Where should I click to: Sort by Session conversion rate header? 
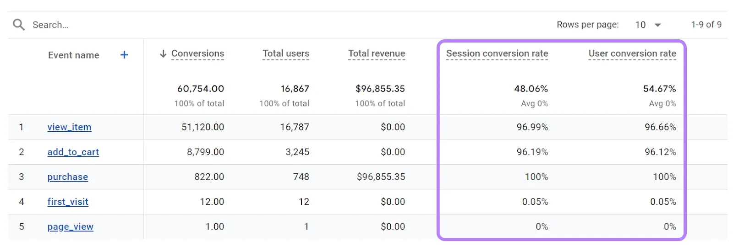click(x=497, y=54)
